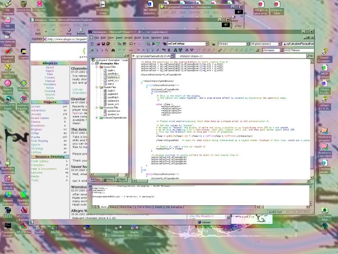This screenshot has height=254, width=338.
Task: Switch to the FileView tab in workspace pane
Action: point(121,179)
